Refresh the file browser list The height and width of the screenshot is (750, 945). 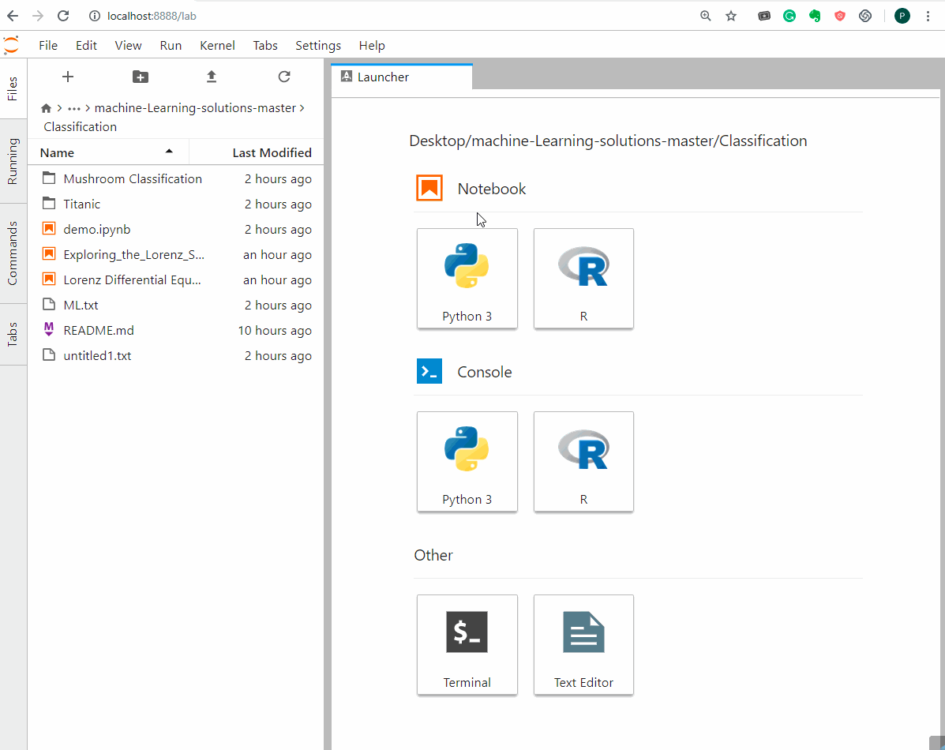[283, 77]
